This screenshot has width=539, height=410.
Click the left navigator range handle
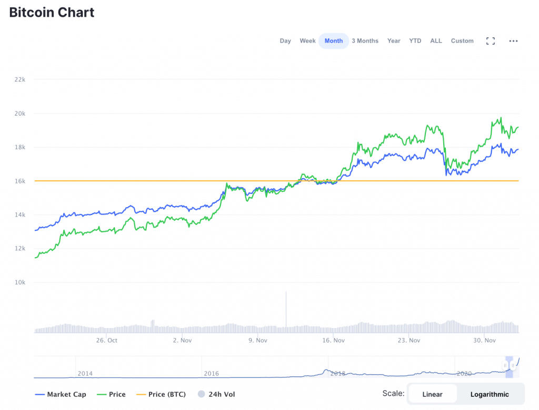[x=505, y=365]
